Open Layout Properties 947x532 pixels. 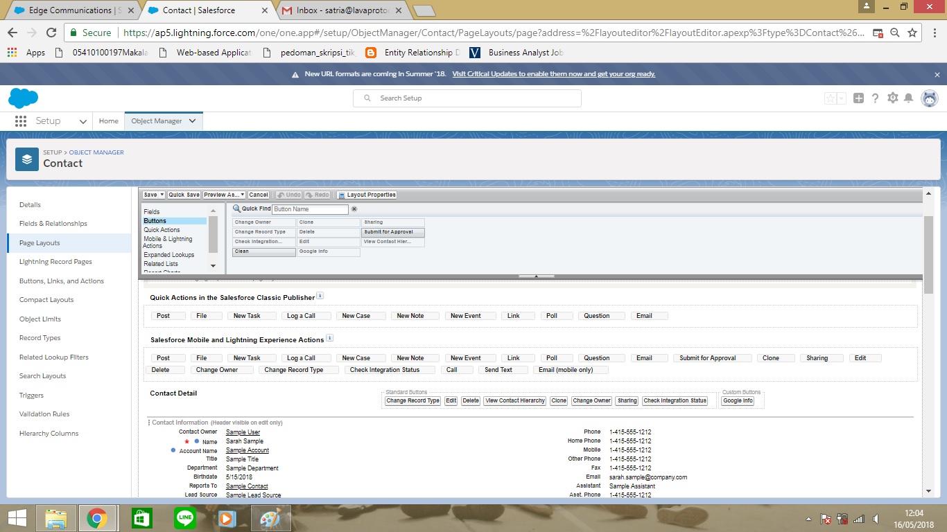(x=367, y=195)
